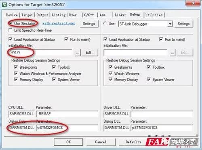
Task: Expand the ST-Link Debugger dropdown
Action: click(170, 24)
